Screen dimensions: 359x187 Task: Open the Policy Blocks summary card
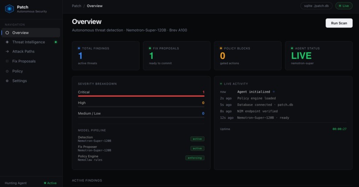click(248, 55)
